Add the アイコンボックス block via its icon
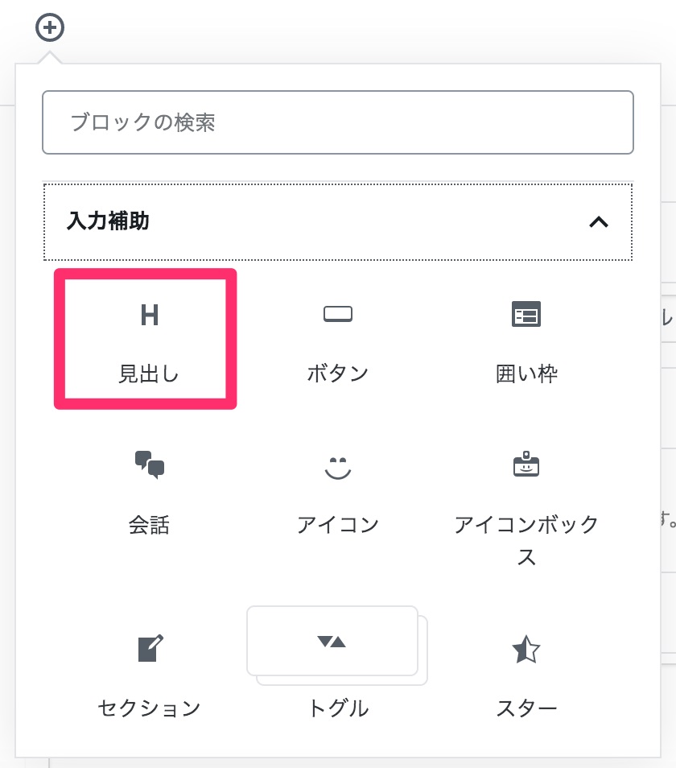 point(526,465)
